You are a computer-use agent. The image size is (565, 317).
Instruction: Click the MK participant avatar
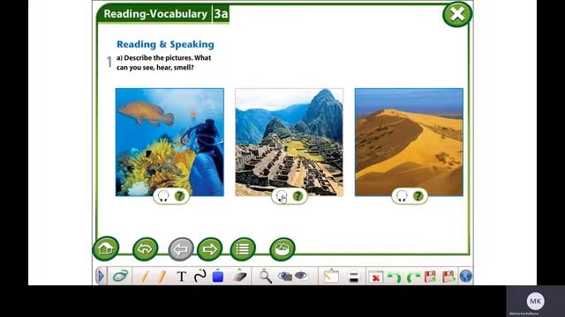tap(536, 301)
